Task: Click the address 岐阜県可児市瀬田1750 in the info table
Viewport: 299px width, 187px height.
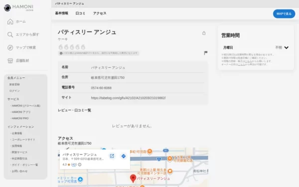Action: pyautogui.click(x=108, y=78)
